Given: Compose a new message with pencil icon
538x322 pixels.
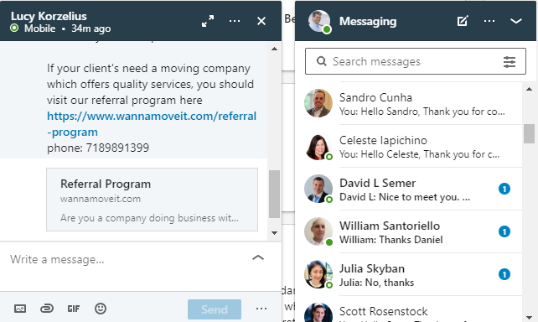Looking at the screenshot, I should (463, 21).
